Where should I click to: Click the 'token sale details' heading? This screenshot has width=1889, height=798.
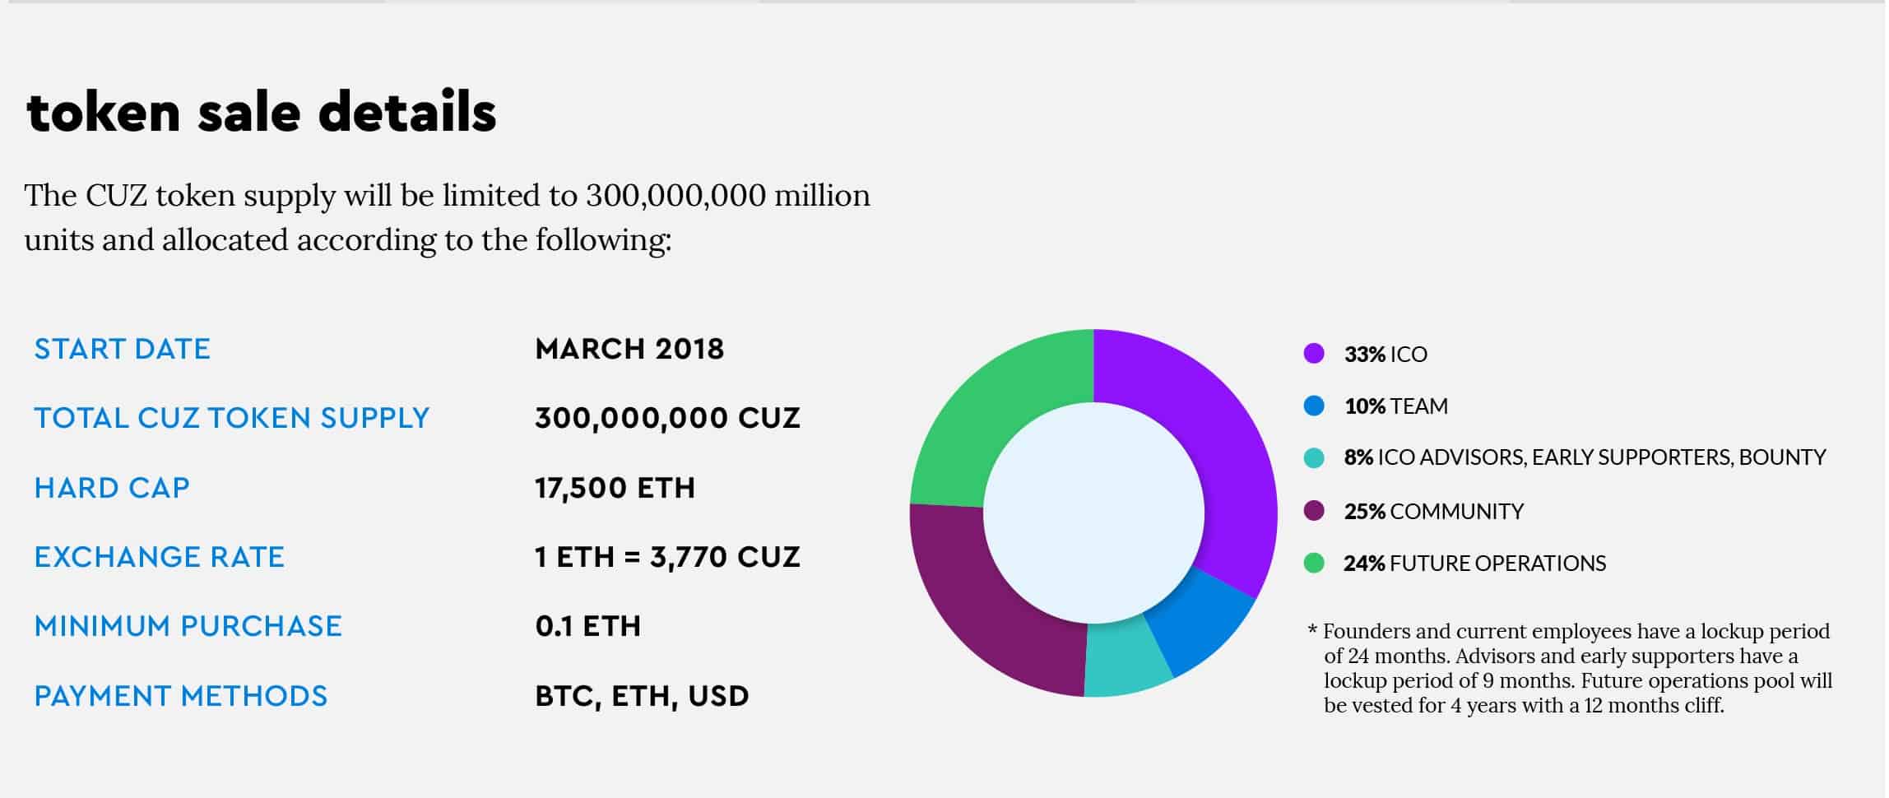(262, 112)
